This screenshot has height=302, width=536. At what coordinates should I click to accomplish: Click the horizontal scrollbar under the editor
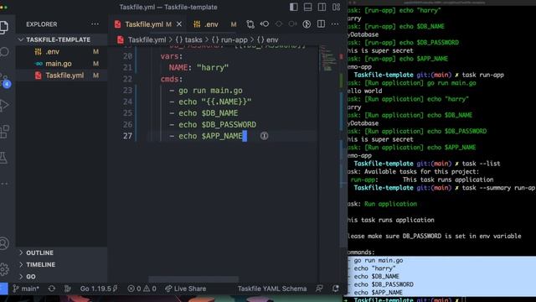193,279
